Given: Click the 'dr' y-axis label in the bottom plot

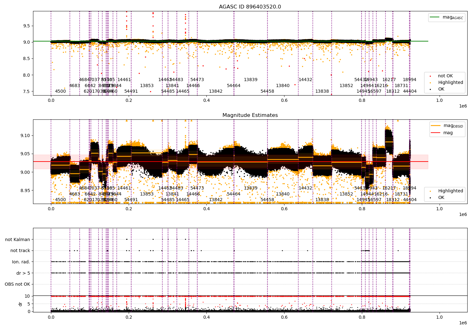Looking at the screenshot, I should (x=20, y=304).
